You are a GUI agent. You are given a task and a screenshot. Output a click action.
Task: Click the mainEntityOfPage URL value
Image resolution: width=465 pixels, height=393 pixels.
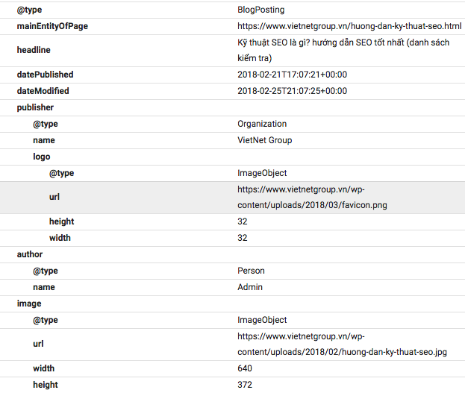[x=349, y=26]
